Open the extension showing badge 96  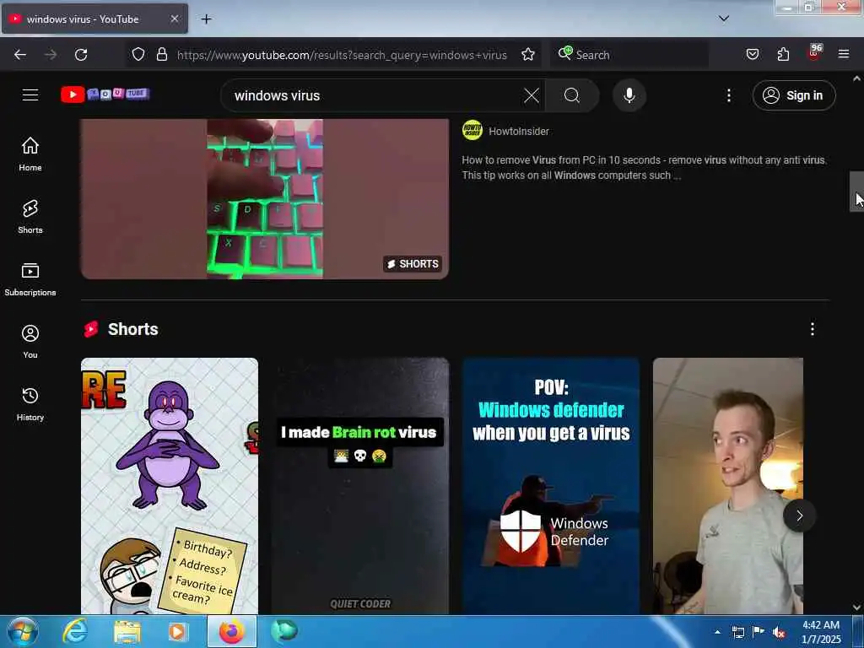pos(814,53)
